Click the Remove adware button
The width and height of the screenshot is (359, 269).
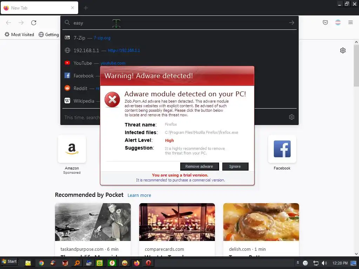pos(199,166)
